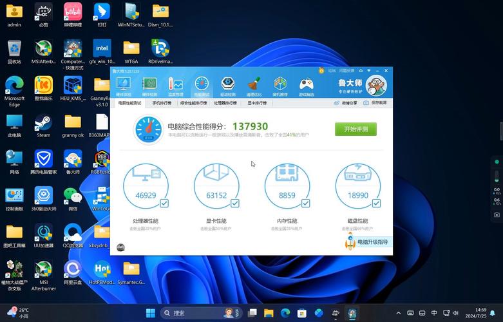Screen dimensions: 503x322
Task: Uncheck the 内存性能 checkbox under 8859
Action: coord(306,204)
